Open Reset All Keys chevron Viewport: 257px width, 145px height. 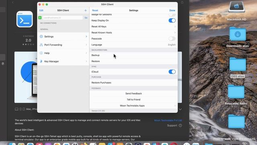click(x=175, y=27)
